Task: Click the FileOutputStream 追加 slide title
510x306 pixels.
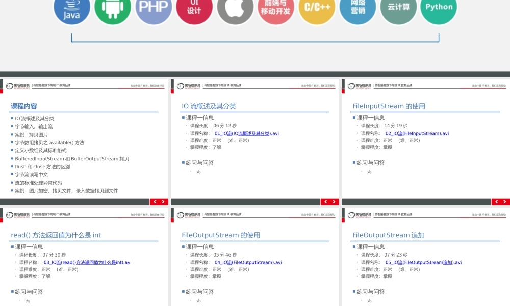Action: [x=388, y=235]
